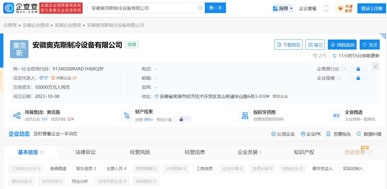Select 基本信息 tab
This screenshot has height=189, width=387.
[x=31, y=152]
